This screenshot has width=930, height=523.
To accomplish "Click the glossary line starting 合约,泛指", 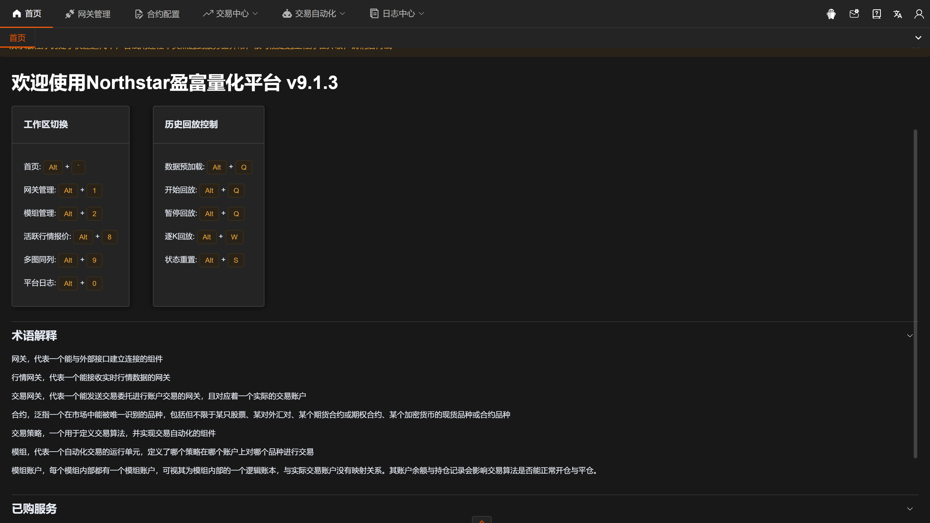I will tap(261, 415).
